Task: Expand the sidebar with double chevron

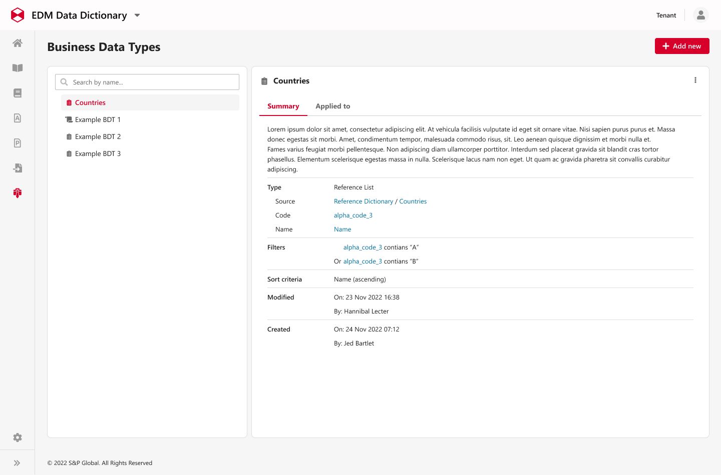Action: (x=17, y=463)
